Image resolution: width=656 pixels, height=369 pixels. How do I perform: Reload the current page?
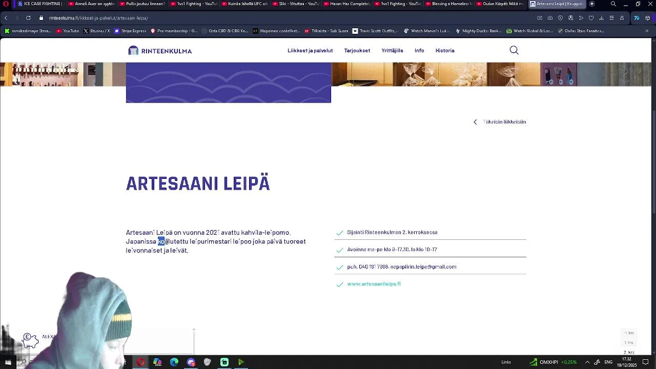point(28,18)
